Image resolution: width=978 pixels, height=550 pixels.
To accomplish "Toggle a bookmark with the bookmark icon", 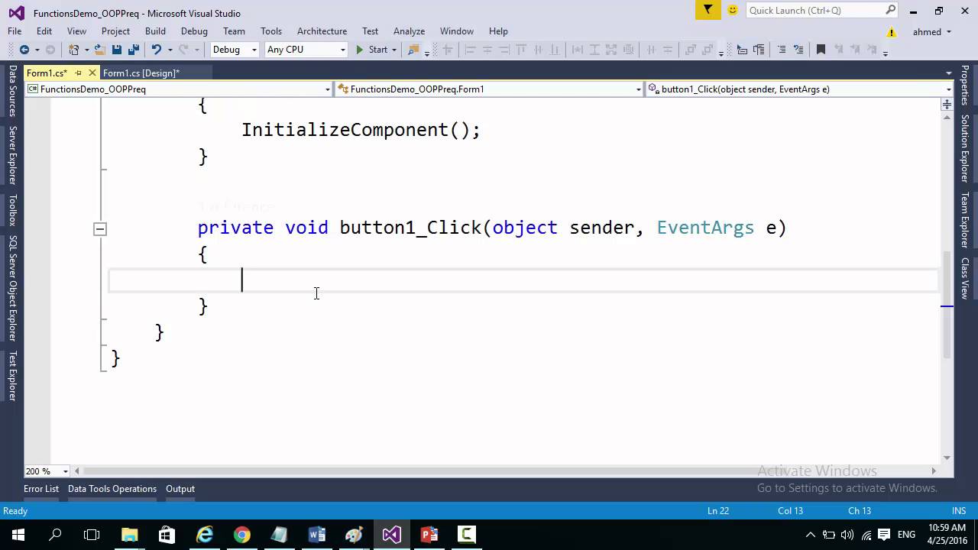I will [821, 50].
